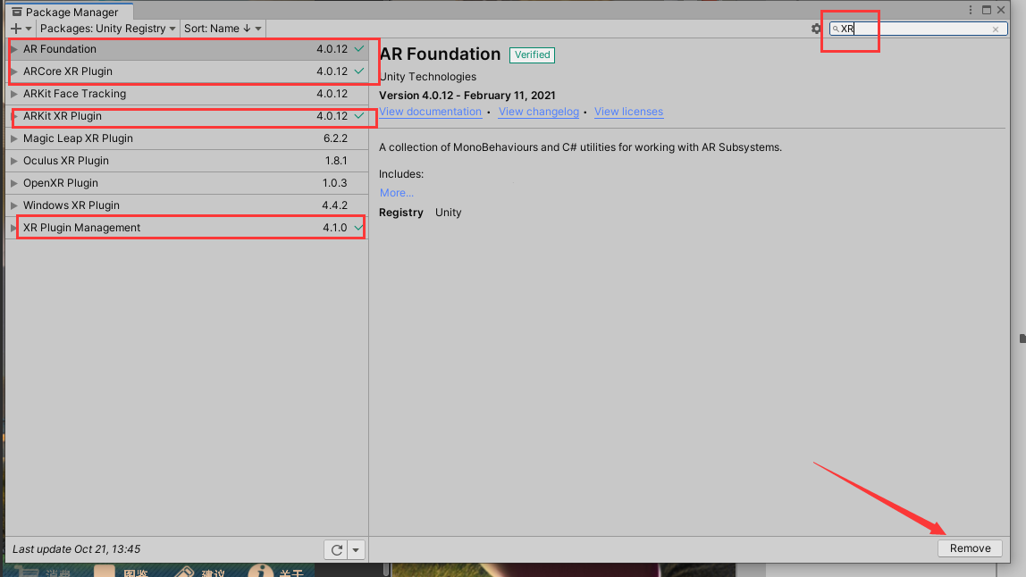Open the Packages: Unity Registry dropdown
The image size is (1026, 577).
[107, 28]
